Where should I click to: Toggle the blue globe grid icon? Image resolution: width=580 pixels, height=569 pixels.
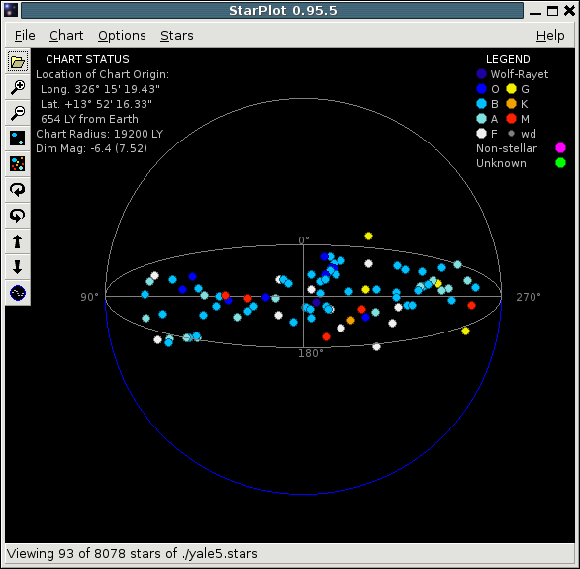(x=18, y=293)
